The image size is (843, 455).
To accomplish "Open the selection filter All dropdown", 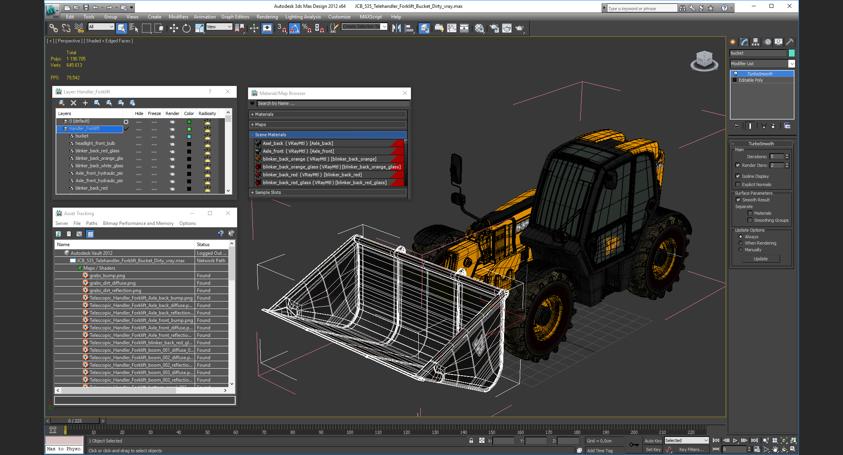I will (x=111, y=27).
